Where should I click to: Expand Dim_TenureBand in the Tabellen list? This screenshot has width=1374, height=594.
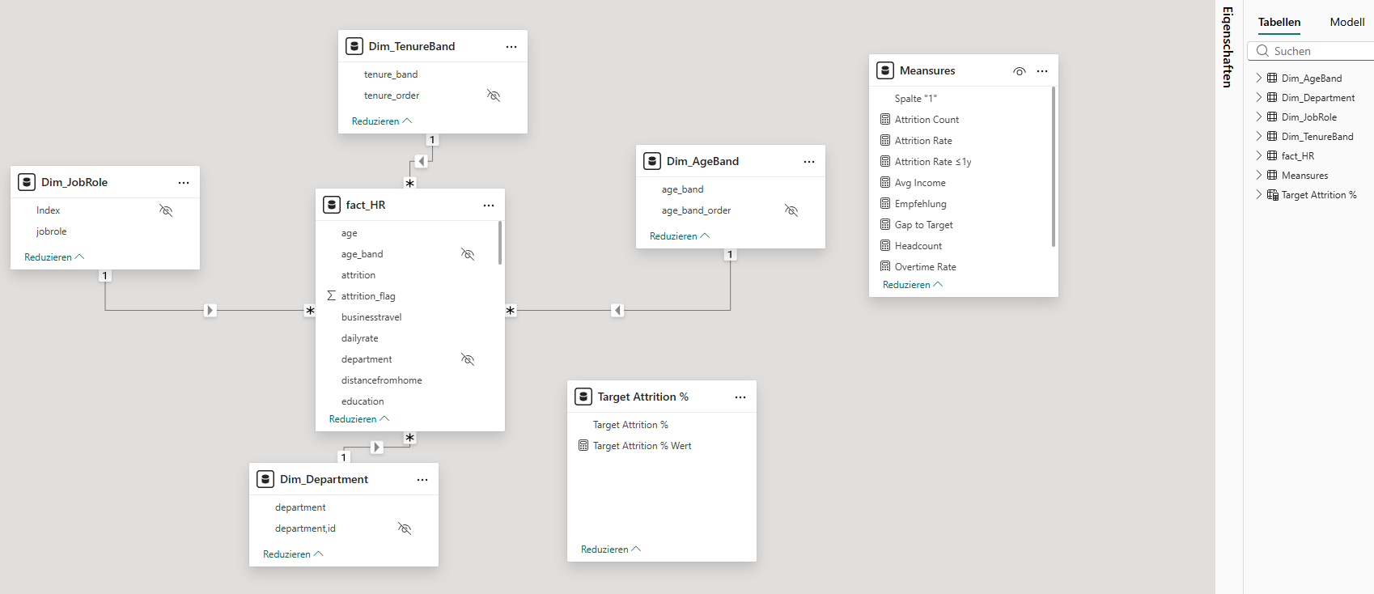(1259, 137)
